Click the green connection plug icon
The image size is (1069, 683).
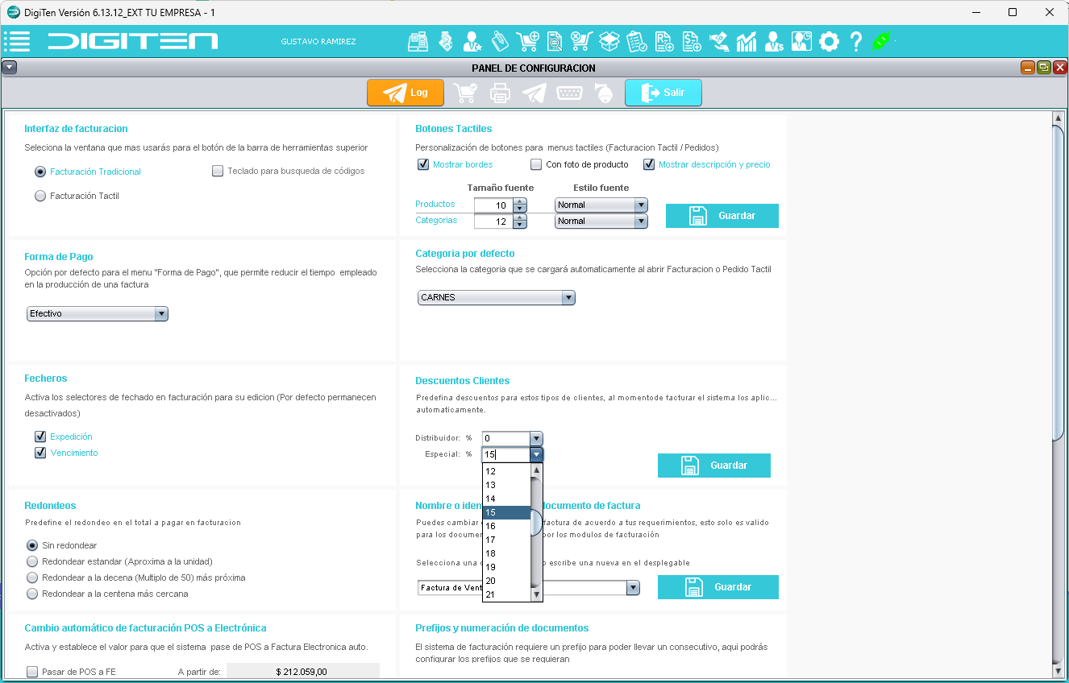(x=883, y=41)
